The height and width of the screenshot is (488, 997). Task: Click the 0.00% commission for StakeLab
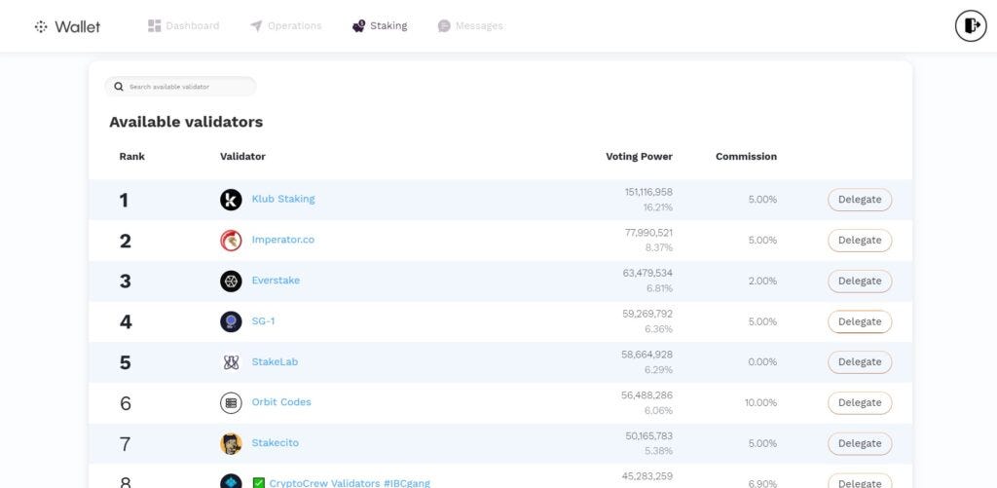(x=762, y=362)
